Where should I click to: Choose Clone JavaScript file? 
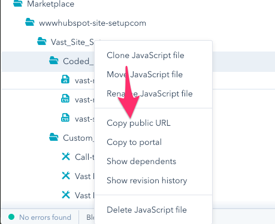(146, 55)
